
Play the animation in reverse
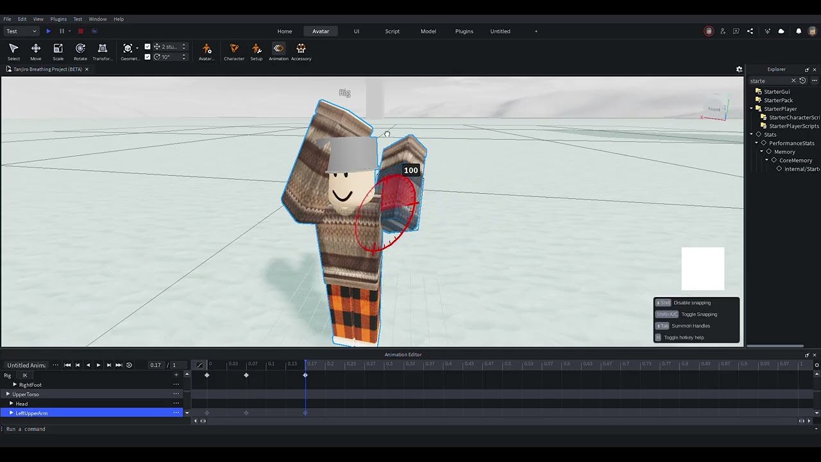click(88, 365)
